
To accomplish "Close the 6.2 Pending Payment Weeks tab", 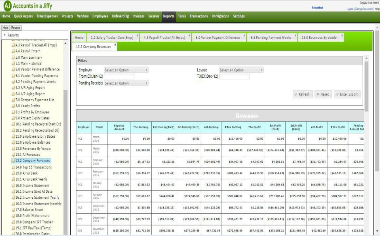I will pyautogui.click(x=296, y=36).
